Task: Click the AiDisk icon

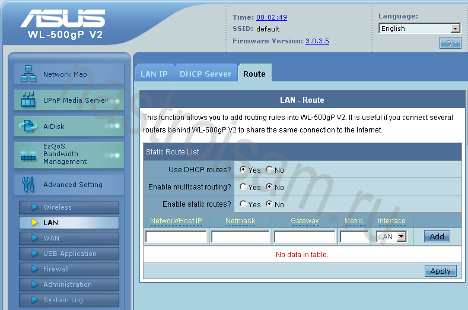Action: (28, 126)
